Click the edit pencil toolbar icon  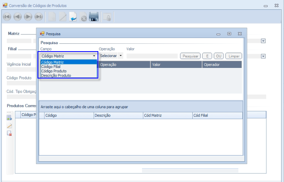pos(63,17)
